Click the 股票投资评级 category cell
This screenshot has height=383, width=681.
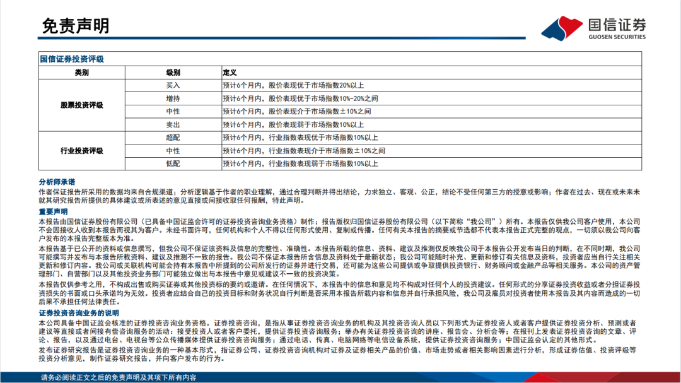[x=81, y=105]
